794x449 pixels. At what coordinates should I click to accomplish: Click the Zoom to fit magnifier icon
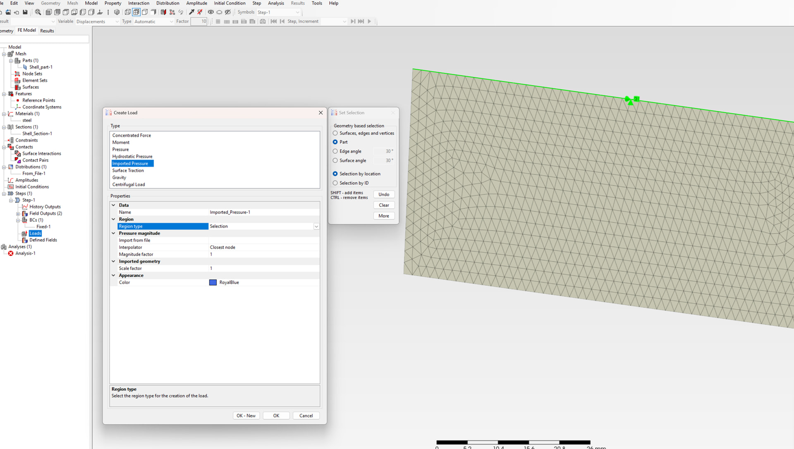pyautogui.click(x=38, y=12)
